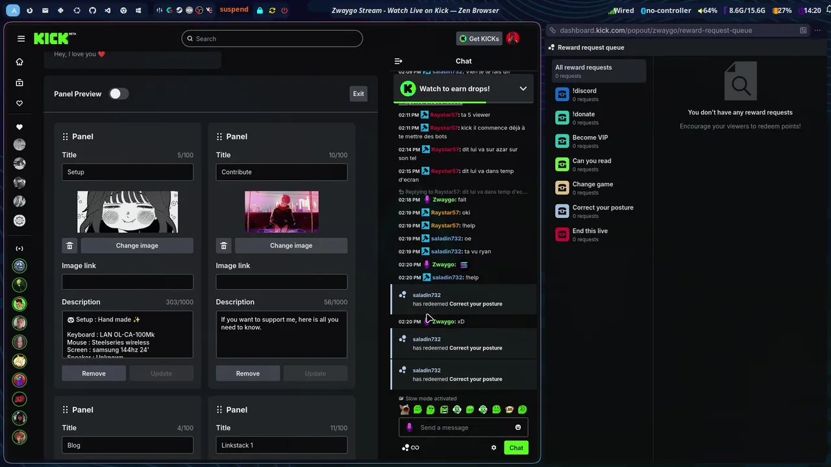Viewport: 831px width, 467px height.
Task: Open the outlined heart Following icon
Action: pos(19,103)
